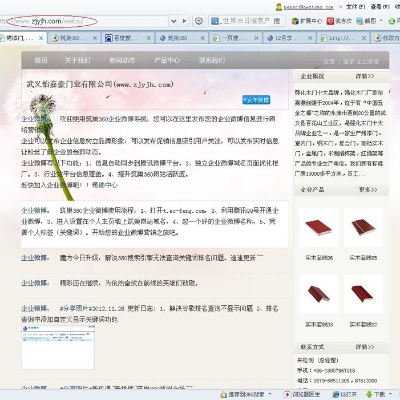The height and width of the screenshot is (400, 400).
Task: Open the address bar history dropdown arrow
Action: (173, 21)
